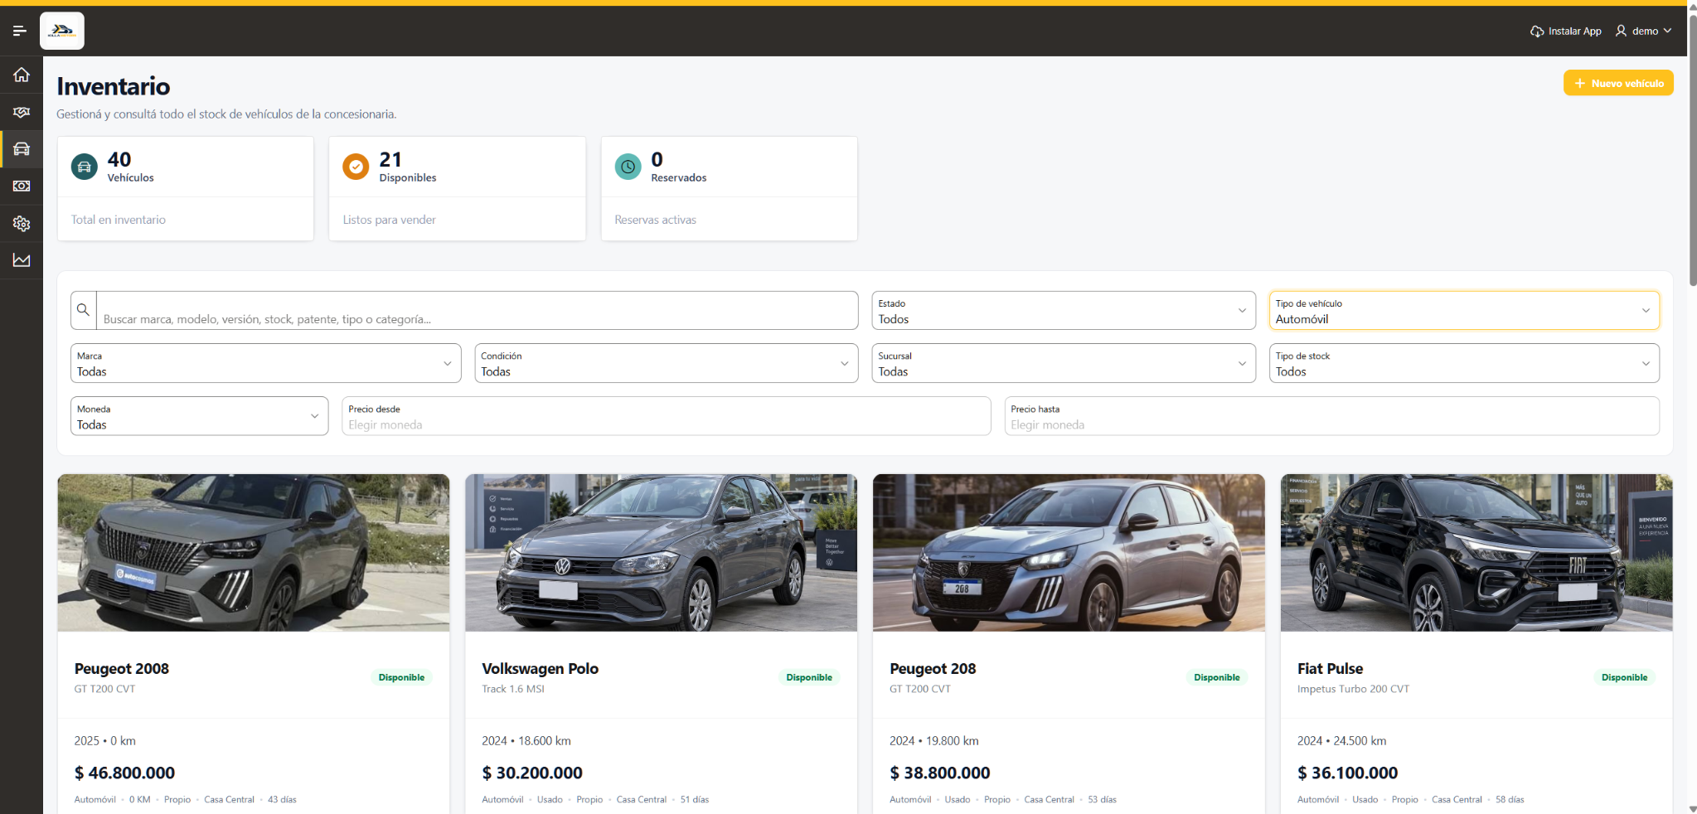Expand the Condición filter dropdown
Viewport: 1697px width, 814px height.
click(667, 363)
